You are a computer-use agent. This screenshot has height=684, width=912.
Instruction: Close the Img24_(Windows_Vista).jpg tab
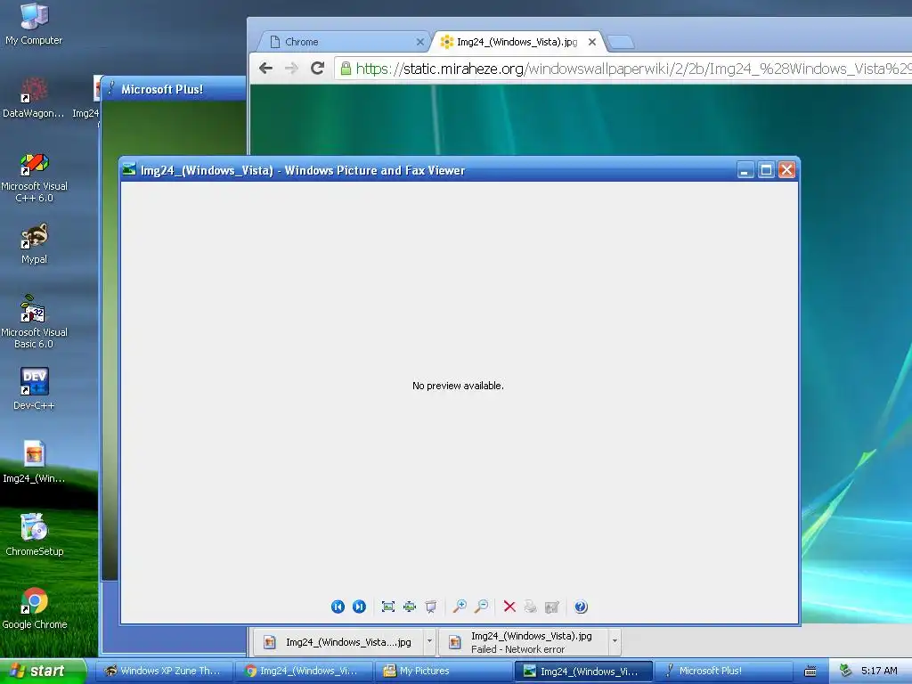[592, 42]
